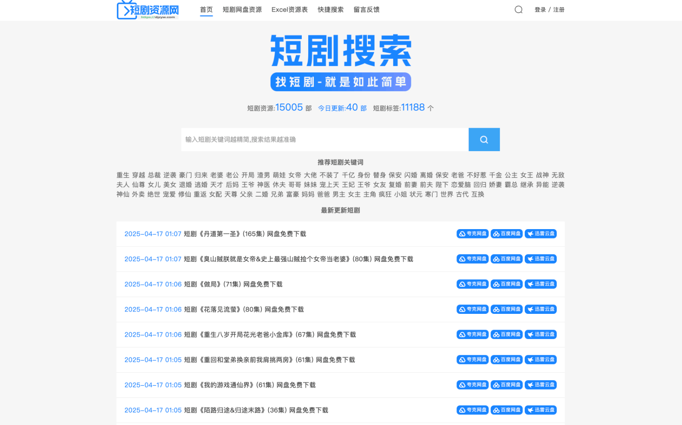Open 夸克网盘 for 丹道第一圣
This screenshot has height=425, width=682.
(x=472, y=233)
